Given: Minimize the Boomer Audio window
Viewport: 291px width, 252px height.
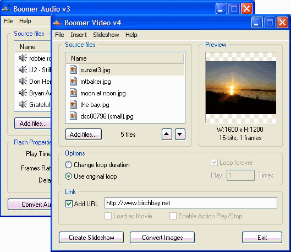Looking at the screenshot, I should coord(221,9).
